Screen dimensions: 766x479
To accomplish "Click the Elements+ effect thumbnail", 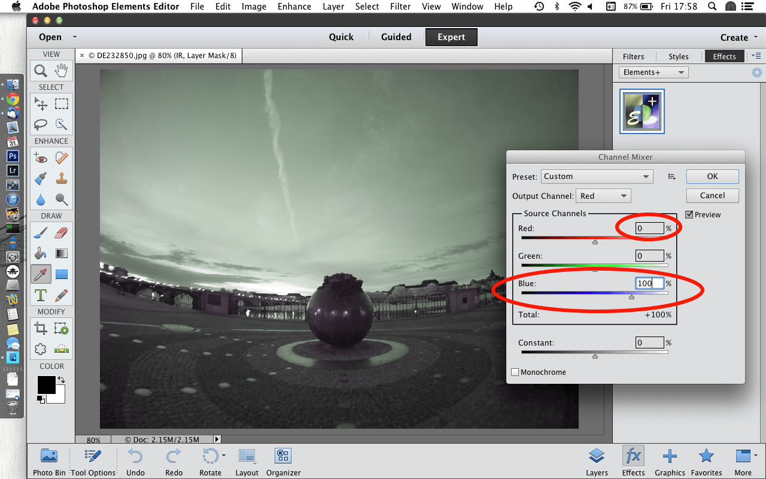I will pos(642,111).
